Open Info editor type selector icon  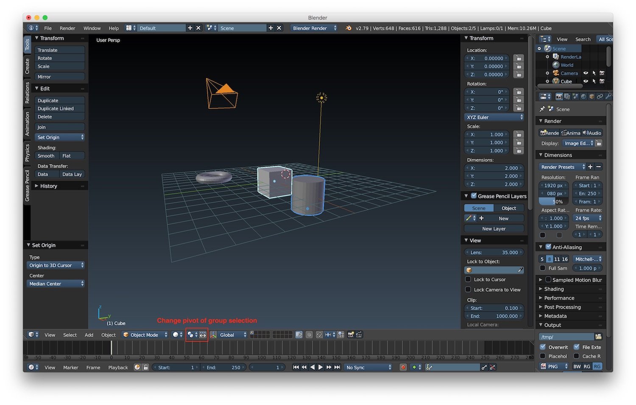33,28
